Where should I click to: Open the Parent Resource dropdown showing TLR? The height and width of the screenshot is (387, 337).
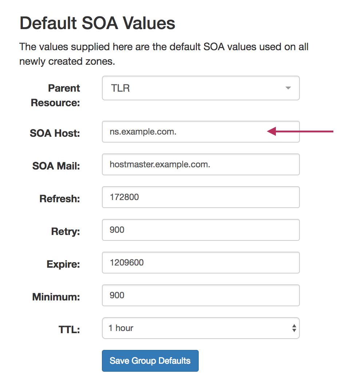201,88
